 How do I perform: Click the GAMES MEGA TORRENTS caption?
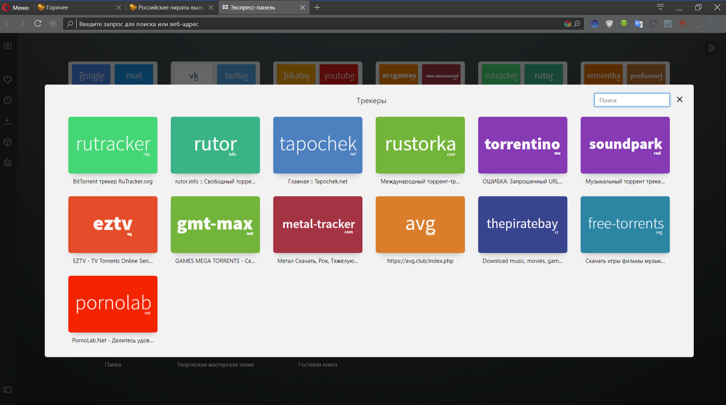coord(215,261)
